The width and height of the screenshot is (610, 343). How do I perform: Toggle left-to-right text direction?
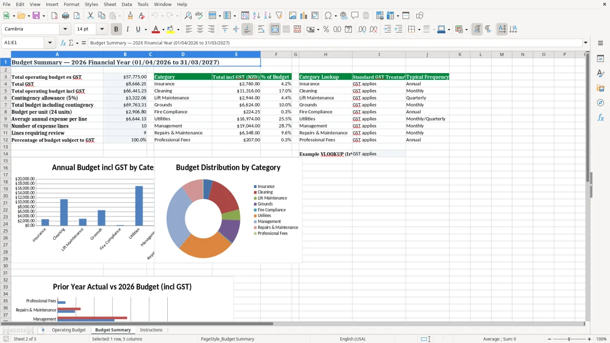click(477, 29)
